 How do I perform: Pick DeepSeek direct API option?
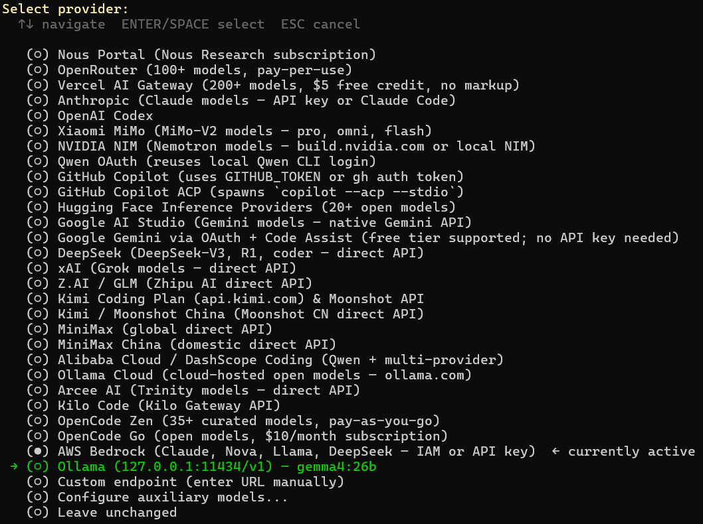38,253
